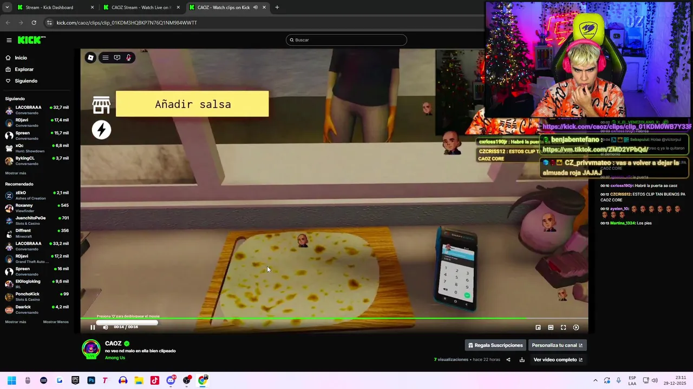Open the player playback settings icon
Screen dimensions: 693x389
point(576,327)
